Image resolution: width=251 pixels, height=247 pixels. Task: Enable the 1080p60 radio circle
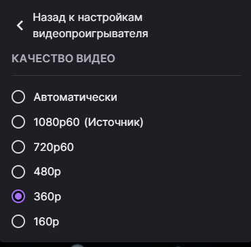pos(18,122)
